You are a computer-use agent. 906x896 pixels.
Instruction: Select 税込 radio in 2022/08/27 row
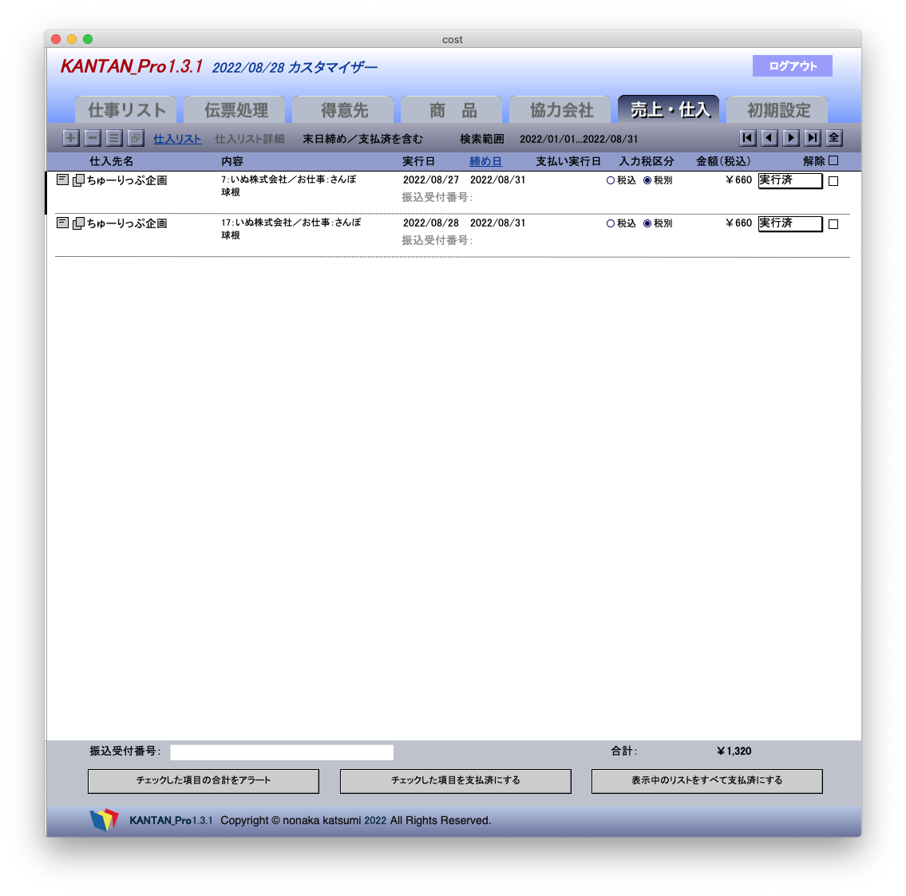point(610,180)
